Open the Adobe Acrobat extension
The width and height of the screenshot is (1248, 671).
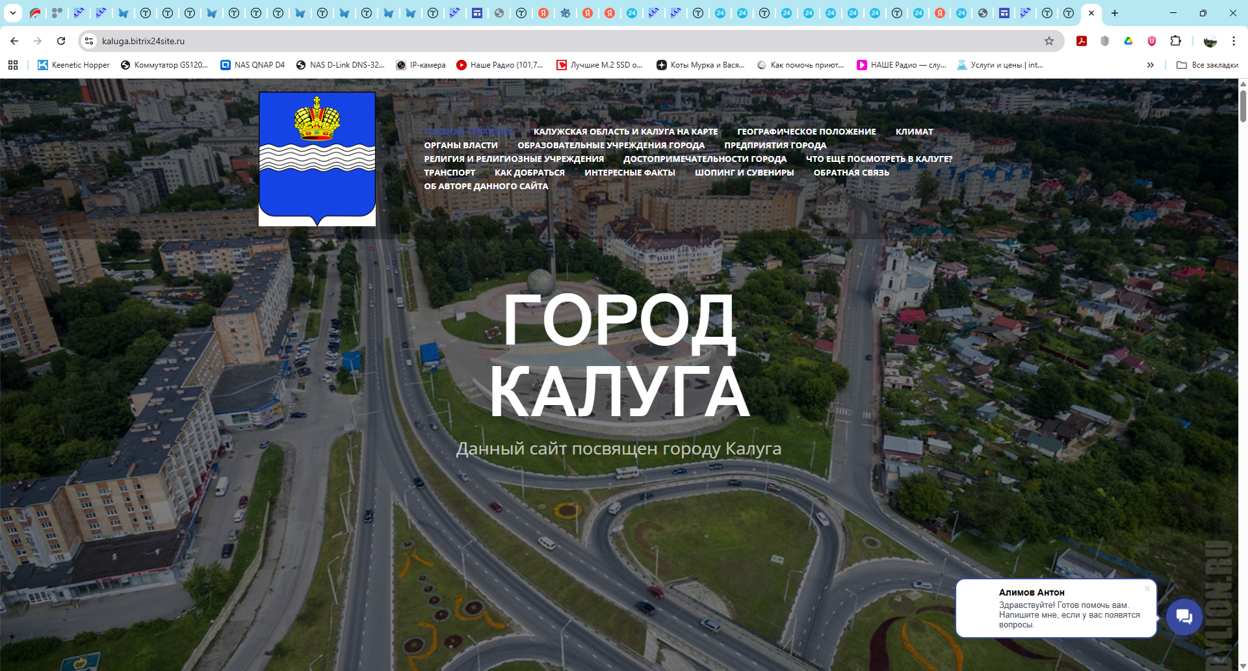(1083, 41)
